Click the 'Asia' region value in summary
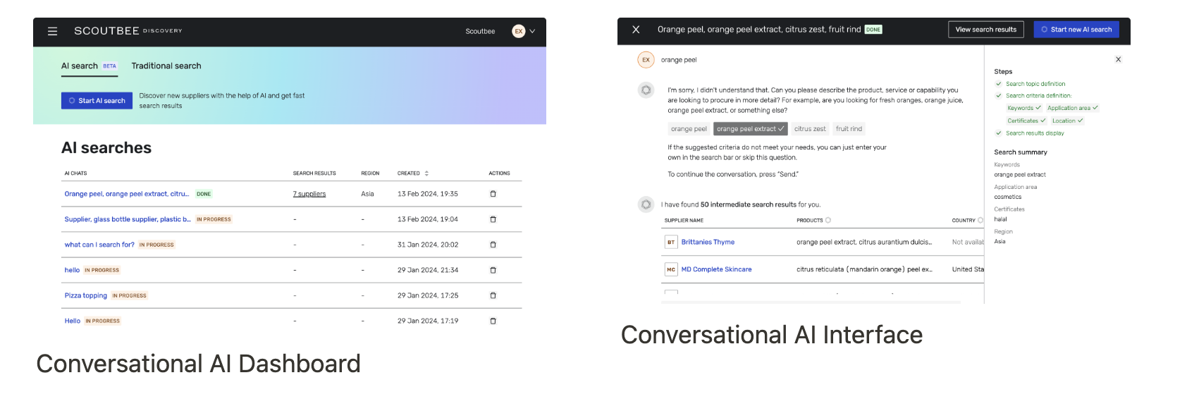Screen dimensions: 1187x399 1000,241
